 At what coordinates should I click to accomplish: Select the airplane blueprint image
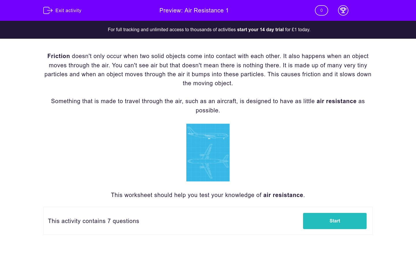(x=208, y=153)
